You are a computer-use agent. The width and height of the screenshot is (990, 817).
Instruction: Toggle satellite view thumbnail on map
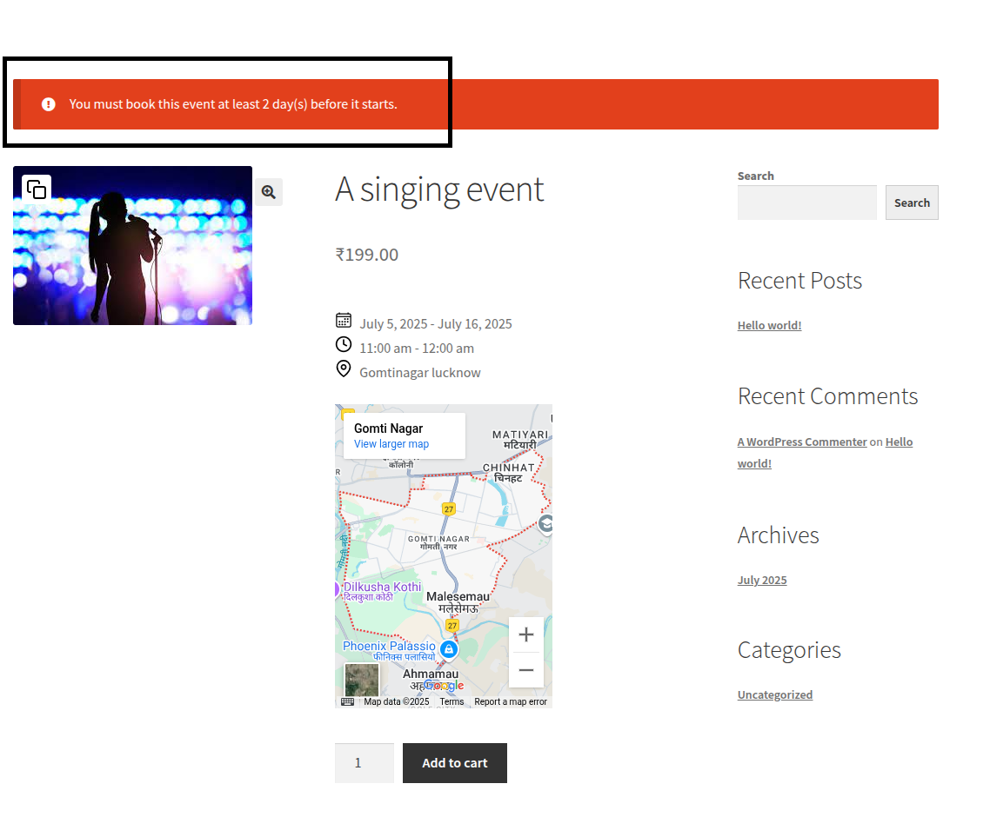click(362, 680)
